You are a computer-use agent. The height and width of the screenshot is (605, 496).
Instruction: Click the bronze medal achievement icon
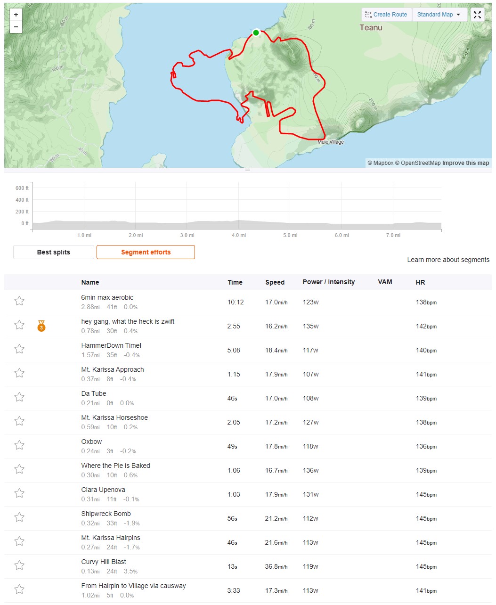[41, 326]
